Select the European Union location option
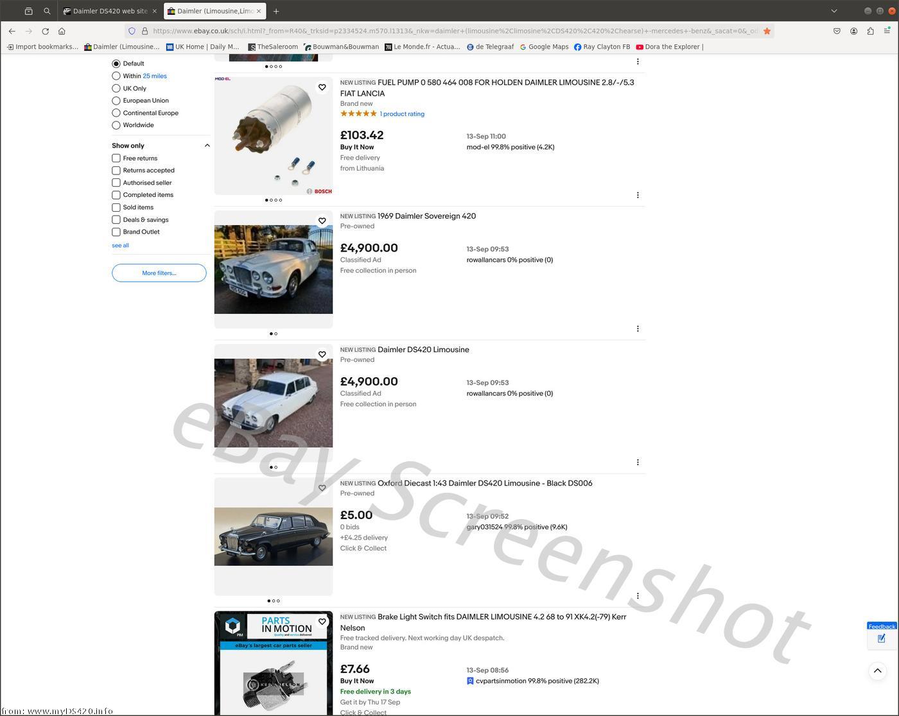This screenshot has height=716, width=899. coord(116,101)
